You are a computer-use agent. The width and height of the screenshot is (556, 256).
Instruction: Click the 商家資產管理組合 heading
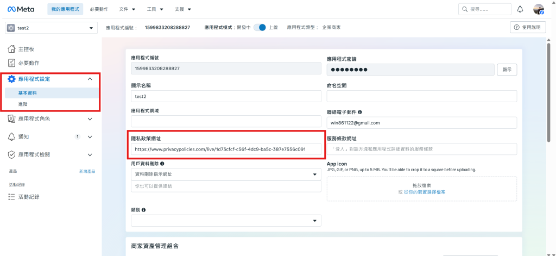[155, 246]
